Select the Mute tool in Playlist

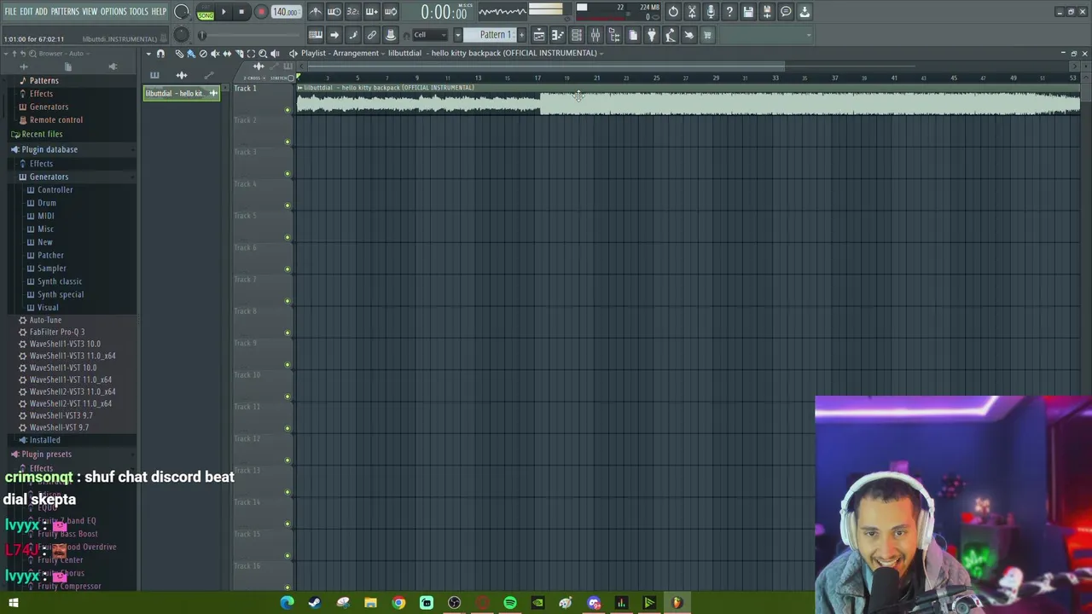coord(215,54)
